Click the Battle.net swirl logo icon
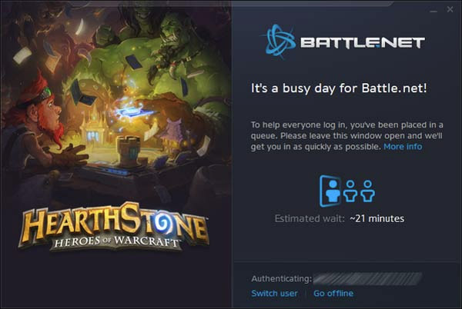This screenshot has height=309, width=462. coord(280,41)
